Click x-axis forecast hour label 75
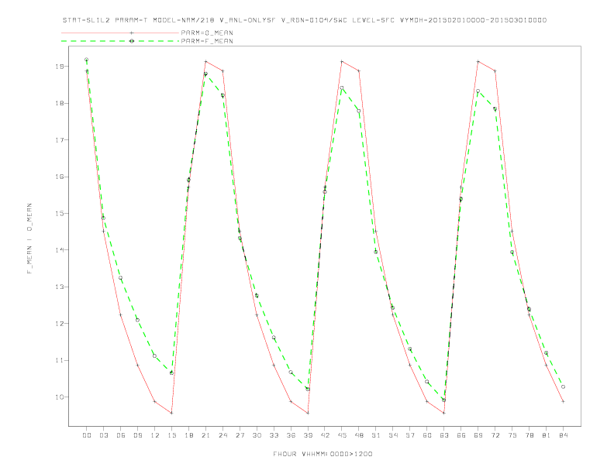 pyautogui.click(x=512, y=435)
